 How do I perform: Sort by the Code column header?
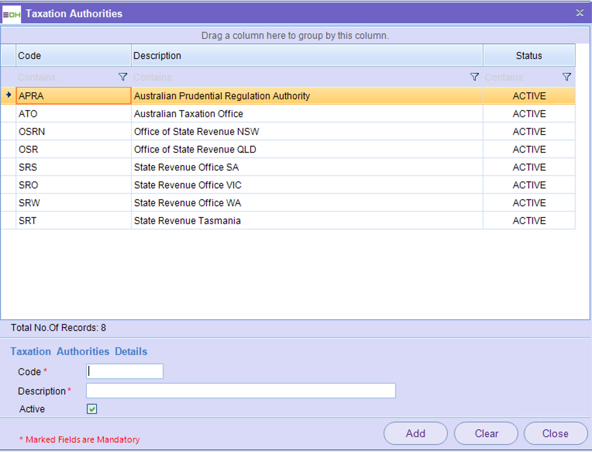(73, 55)
